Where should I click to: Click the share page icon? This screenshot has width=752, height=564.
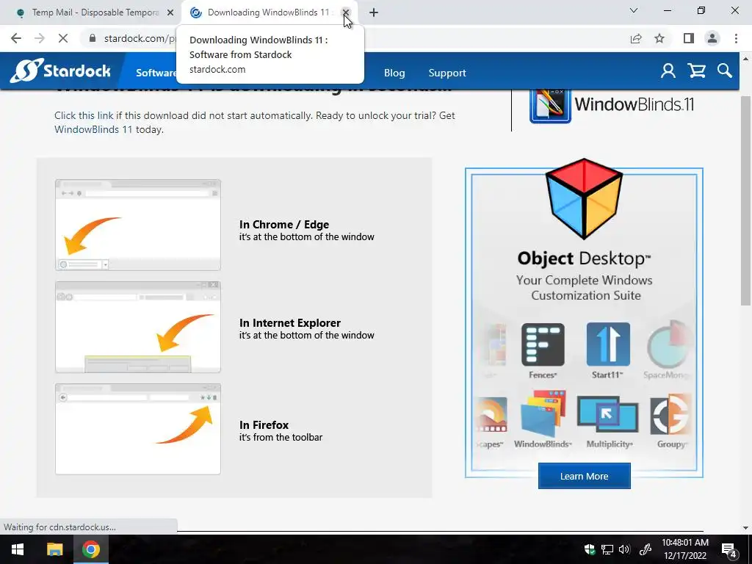636,38
